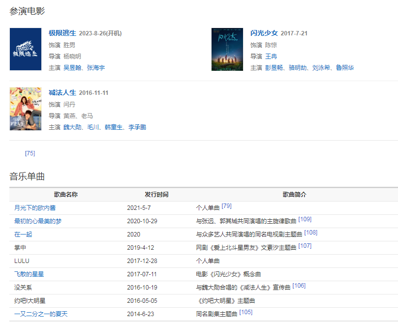Click the 减法人生 movie poster thumbnail
398x322 pixels.
[x=26, y=109]
